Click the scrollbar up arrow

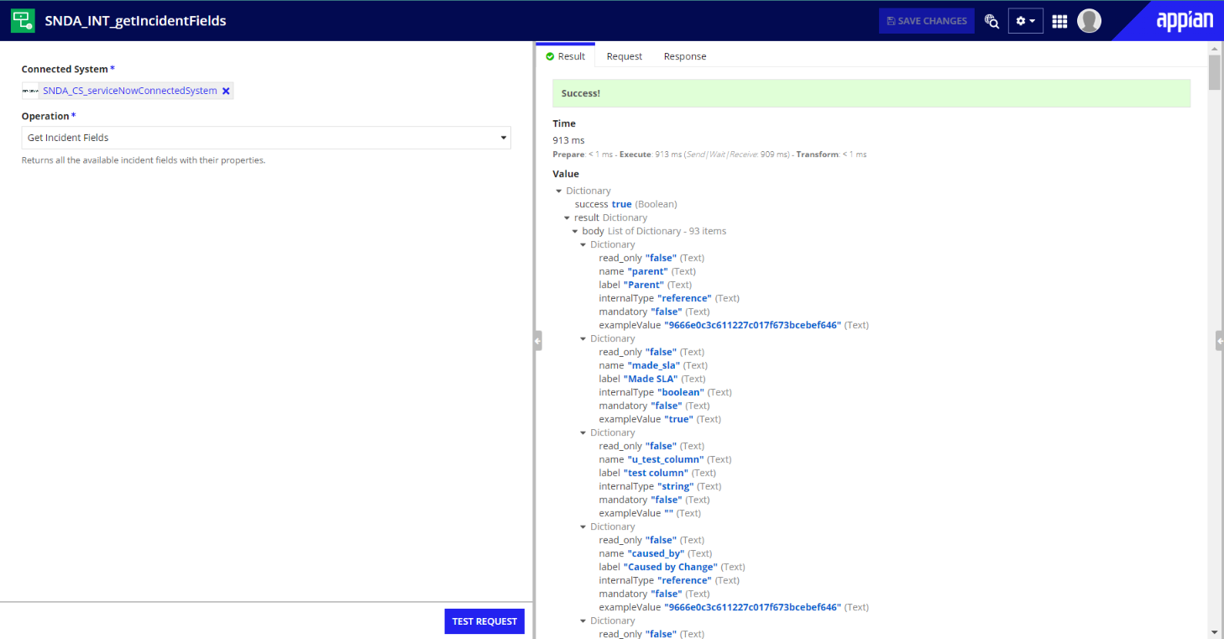click(x=1214, y=48)
